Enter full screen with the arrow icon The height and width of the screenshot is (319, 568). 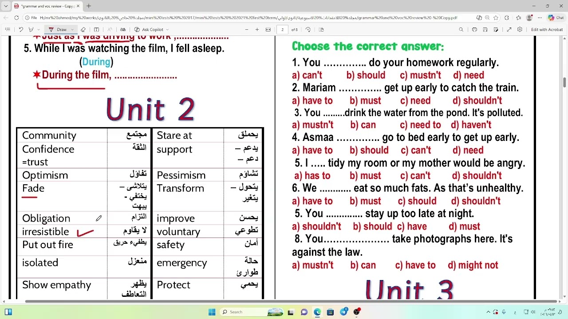pos(509,30)
